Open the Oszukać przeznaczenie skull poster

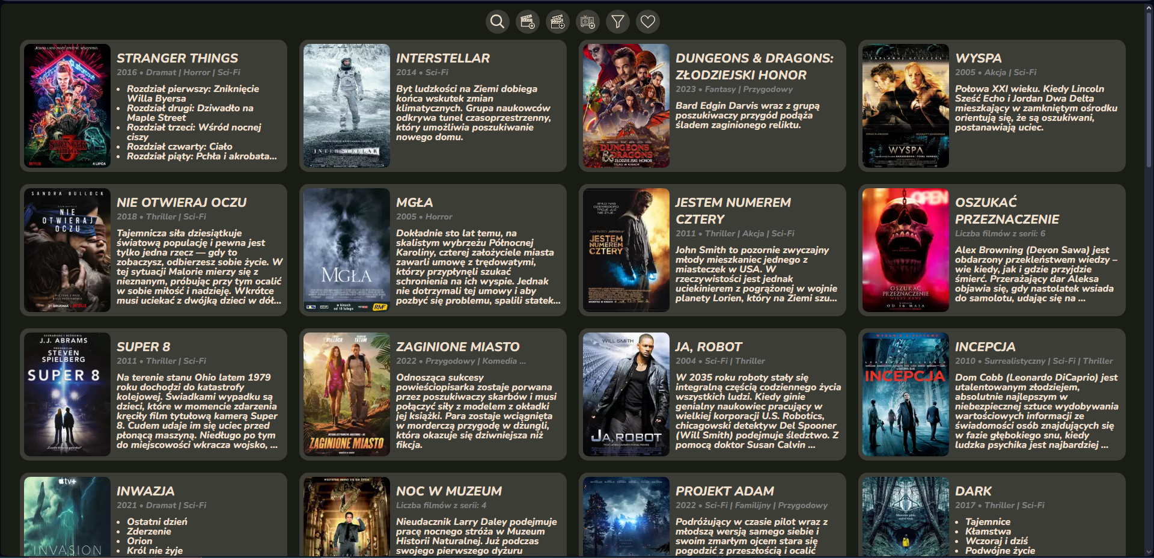(906, 250)
